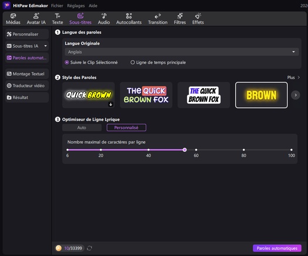Switch optimizer to Personnalisé mode
Screen dimensions: 308x256
[126, 128]
